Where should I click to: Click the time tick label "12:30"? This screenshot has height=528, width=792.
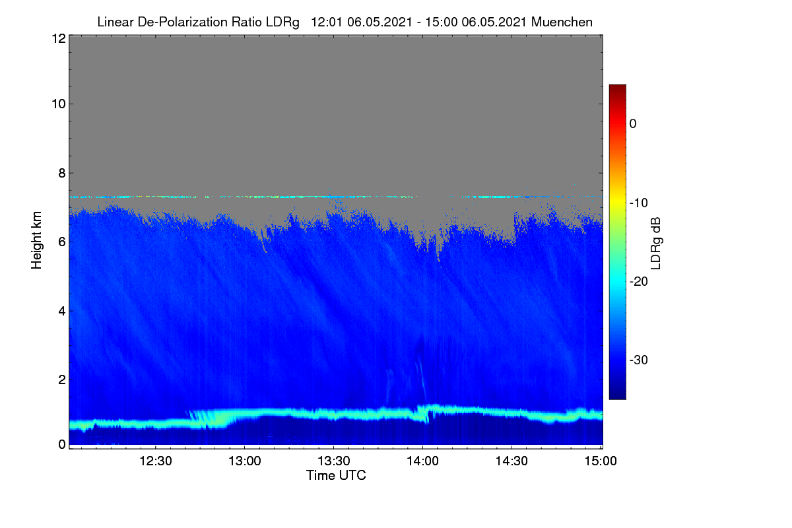pos(156,461)
